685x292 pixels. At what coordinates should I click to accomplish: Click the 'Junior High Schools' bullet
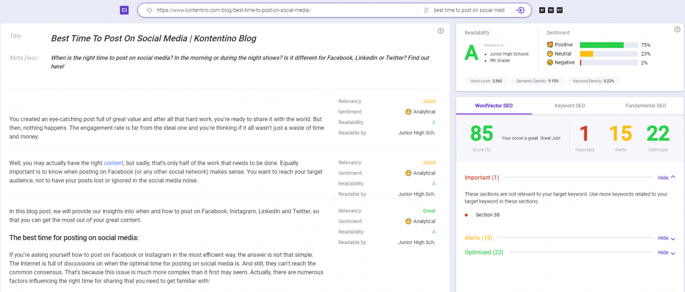click(x=509, y=54)
